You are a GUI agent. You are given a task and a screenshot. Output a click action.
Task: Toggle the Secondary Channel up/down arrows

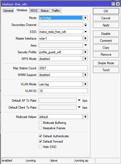coord(85,25)
